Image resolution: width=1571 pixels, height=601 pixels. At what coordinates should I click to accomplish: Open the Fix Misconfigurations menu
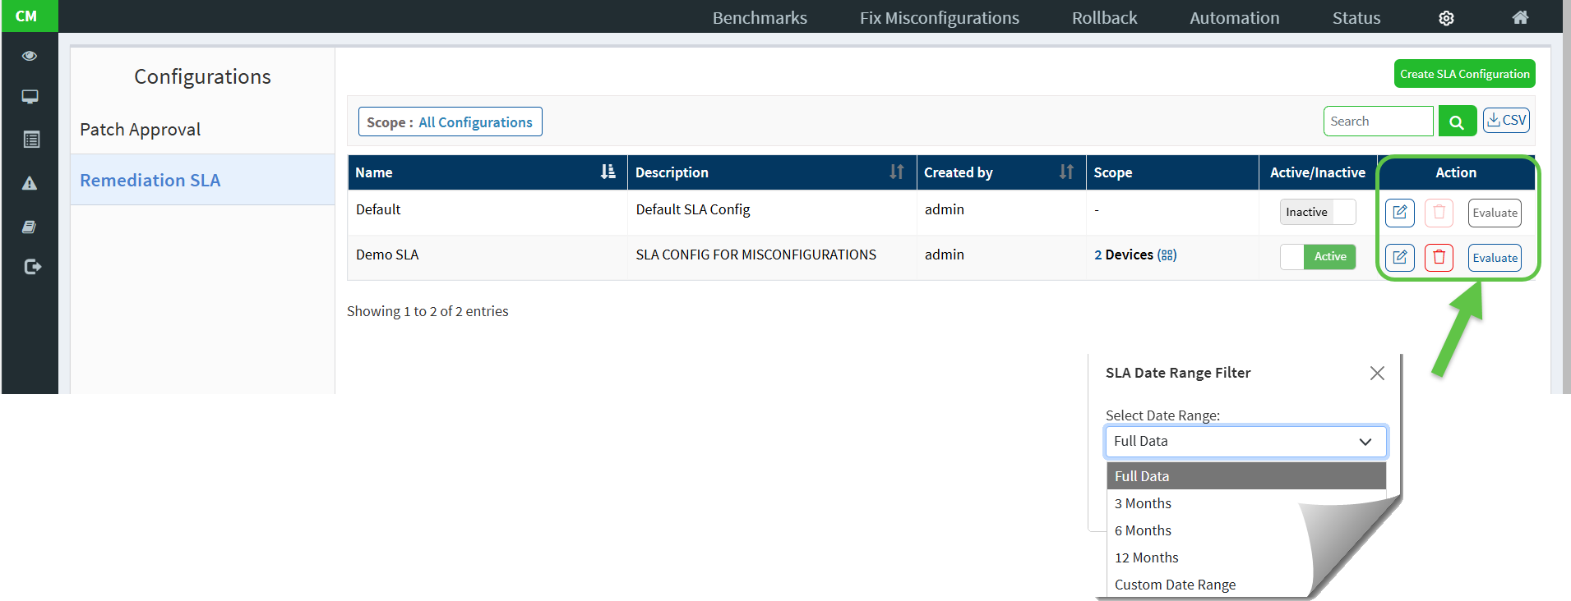click(x=939, y=18)
